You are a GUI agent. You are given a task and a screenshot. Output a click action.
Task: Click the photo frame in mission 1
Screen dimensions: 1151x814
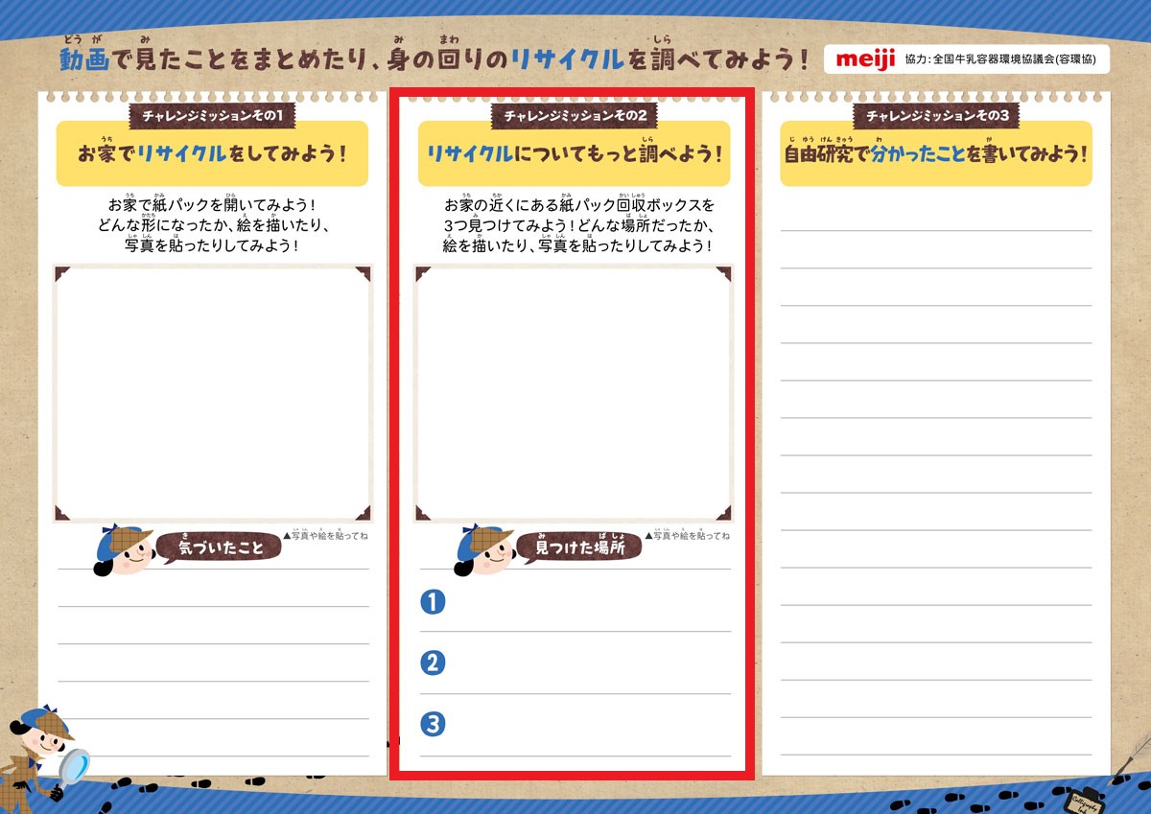coord(212,393)
